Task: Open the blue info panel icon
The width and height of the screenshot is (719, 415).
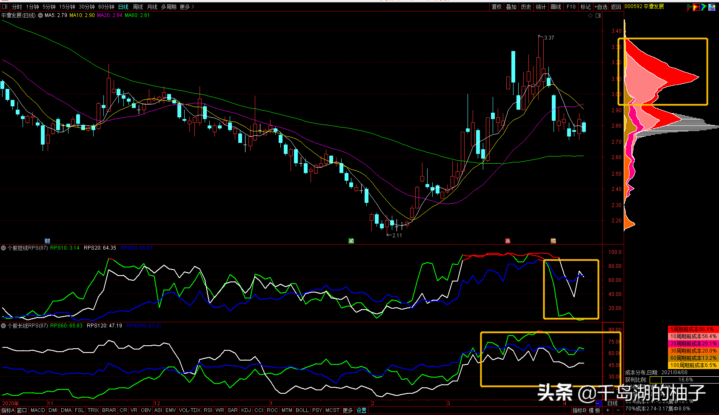Action: point(712,7)
